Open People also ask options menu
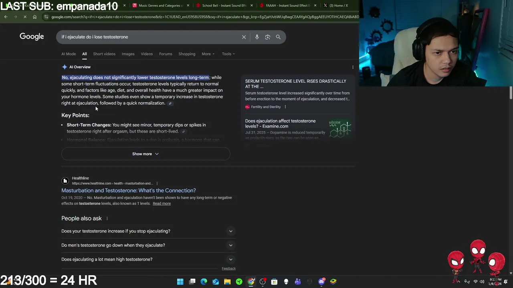 point(107,218)
